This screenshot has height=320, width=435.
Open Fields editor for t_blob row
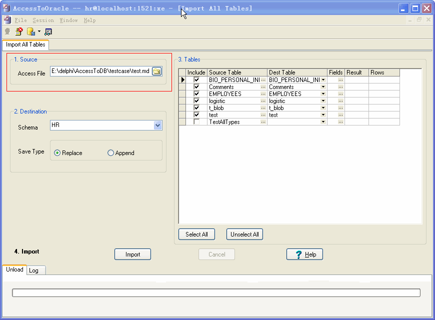tap(340, 108)
